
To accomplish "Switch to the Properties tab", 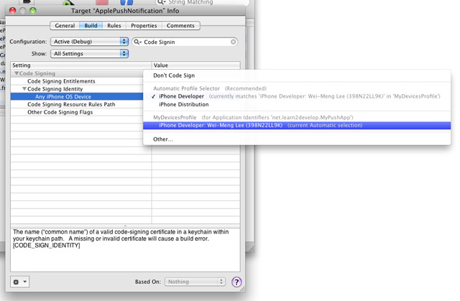I will click(144, 26).
